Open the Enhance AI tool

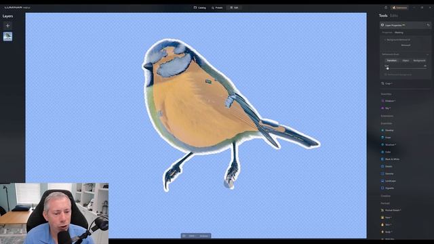pyautogui.click(x=388, y=101)
